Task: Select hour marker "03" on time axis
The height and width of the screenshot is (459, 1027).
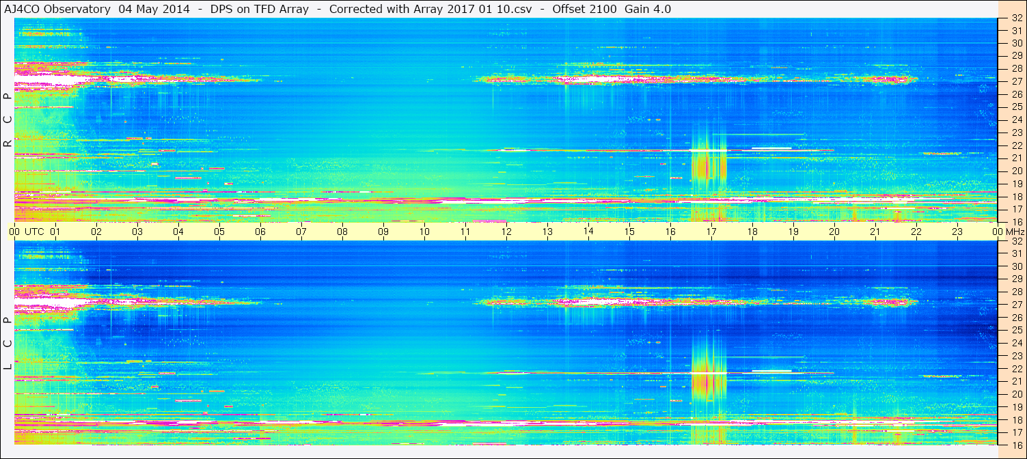Action: coord(137,232)
